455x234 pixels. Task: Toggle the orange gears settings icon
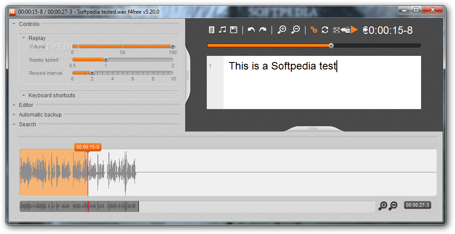click(313, 30)
